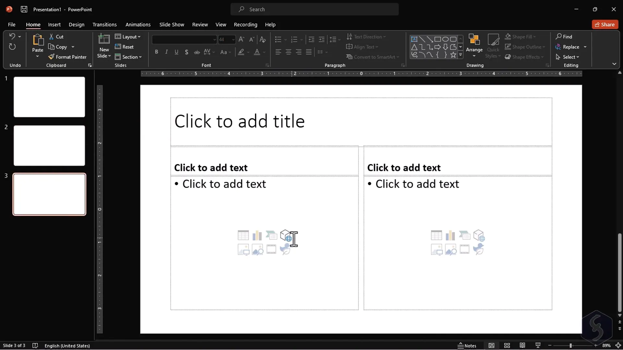
Task: Open the Select dropdown in Editing
Action: point(568,57)
